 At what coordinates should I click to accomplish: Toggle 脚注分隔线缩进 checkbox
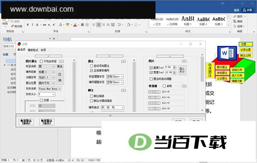pos(92,101)
